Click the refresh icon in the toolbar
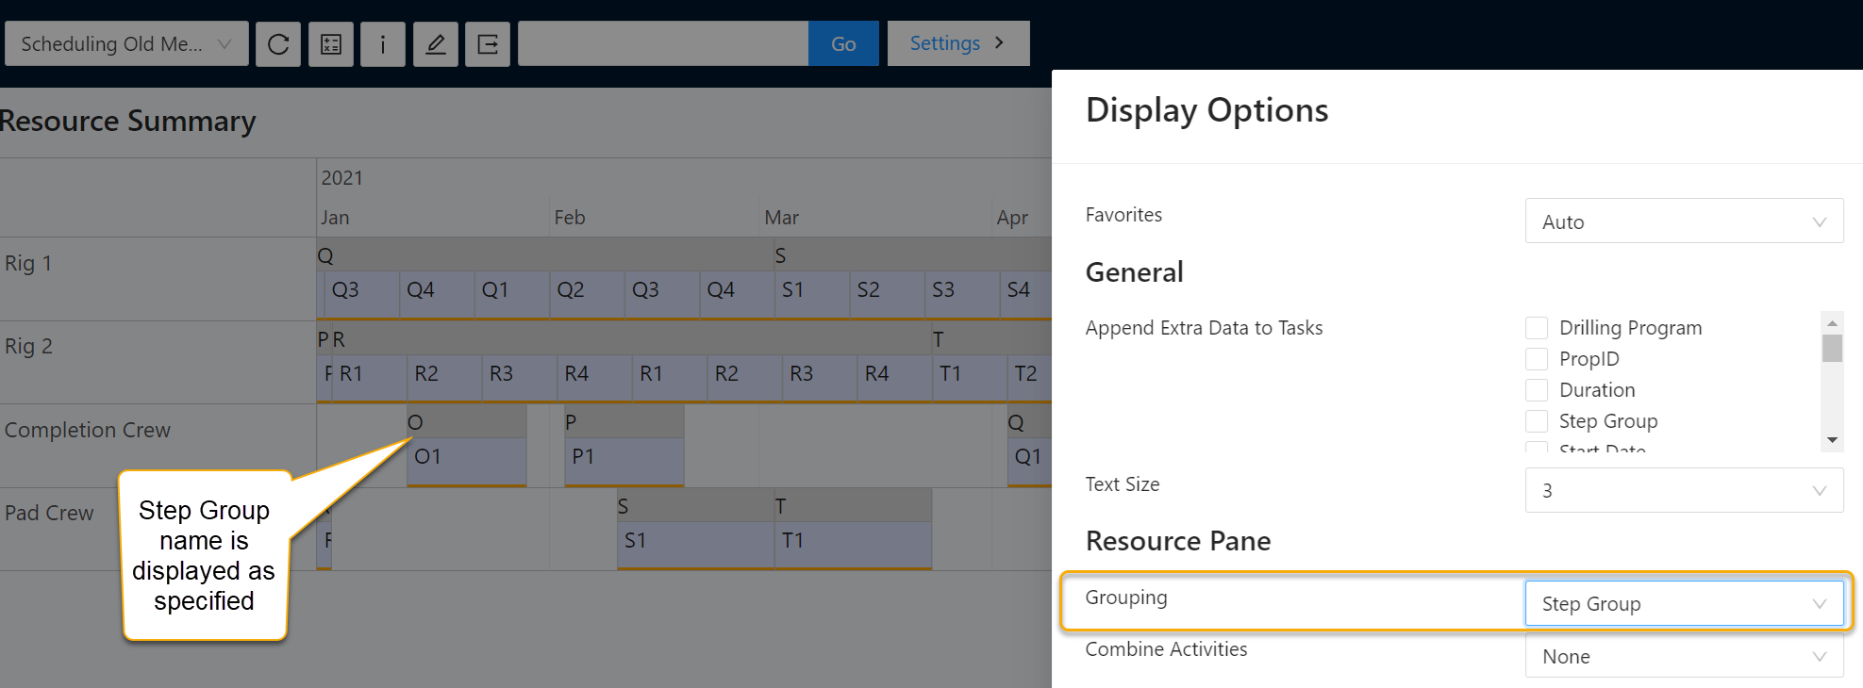 coord(278,44)
